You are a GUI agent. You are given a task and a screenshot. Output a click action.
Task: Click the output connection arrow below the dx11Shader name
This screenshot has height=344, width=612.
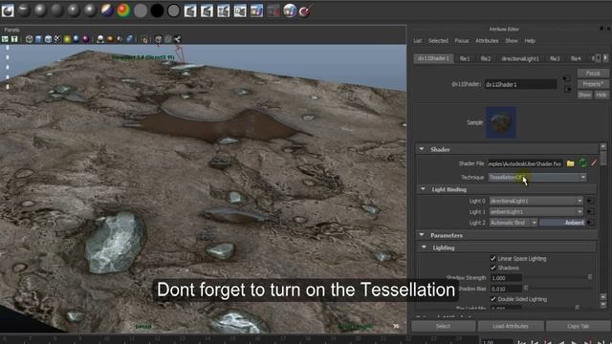coord(568,89)
